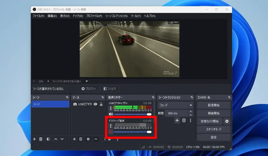This screenshot has height=156, width=268.
Task: Click the 録画開始 button
Action: 213,113
